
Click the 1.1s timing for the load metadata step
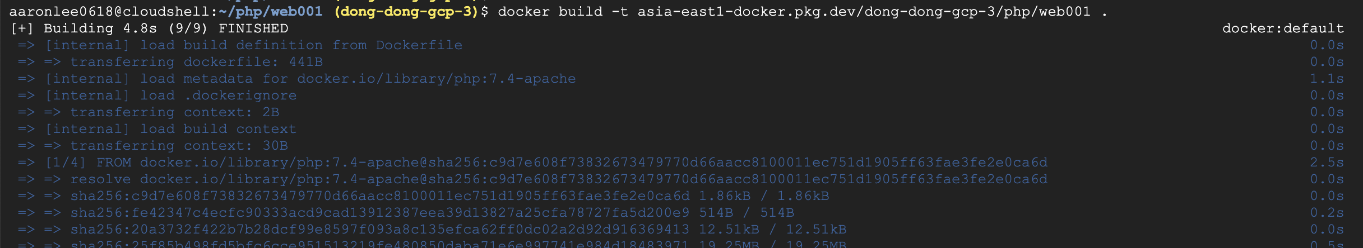[x=1327, y=79]
